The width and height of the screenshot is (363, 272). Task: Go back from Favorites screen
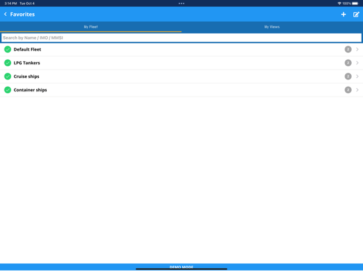tap(5, 14)
